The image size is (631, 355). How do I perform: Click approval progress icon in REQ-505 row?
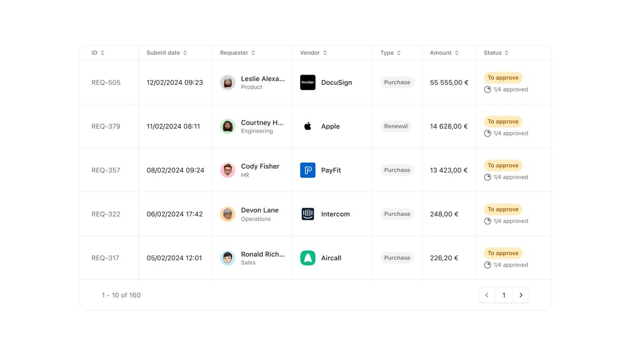point(487,89)
